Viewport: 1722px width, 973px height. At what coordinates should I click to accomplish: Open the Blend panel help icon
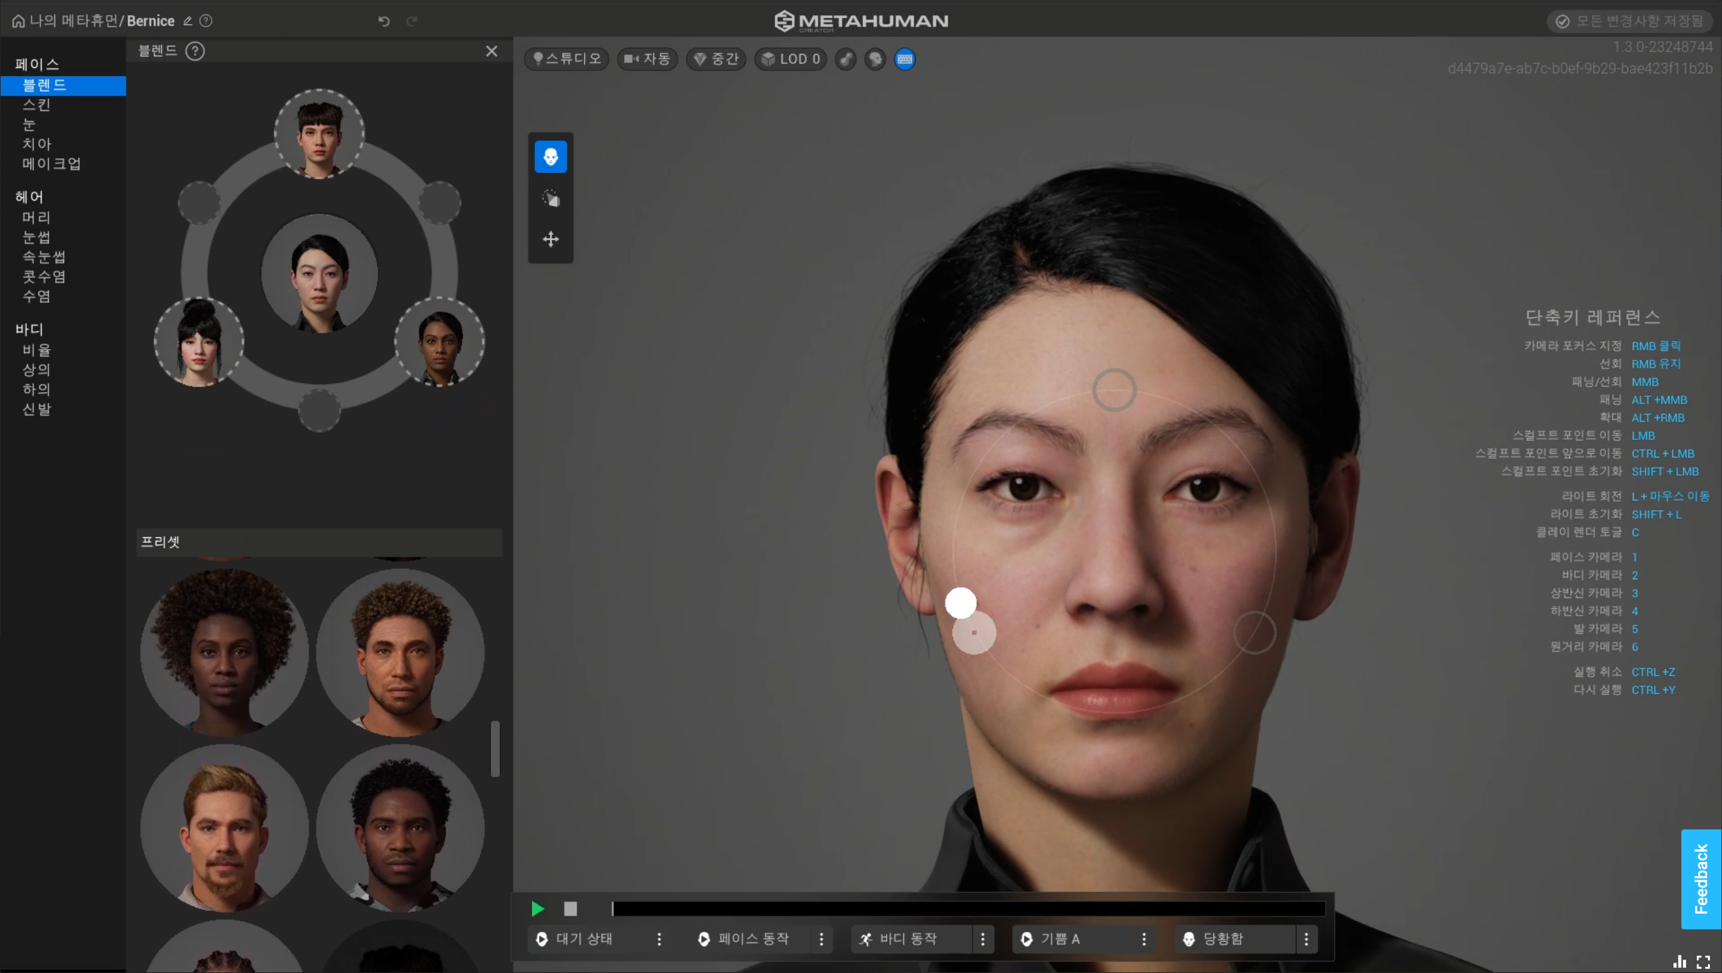pyautogui.click(x=195, y=51)
